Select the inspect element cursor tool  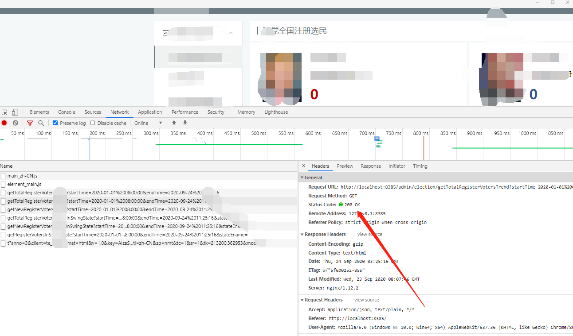pyautogui.click(x=5, y=112)
